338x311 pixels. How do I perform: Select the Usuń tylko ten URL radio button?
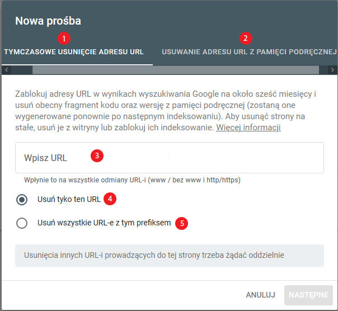22,200
